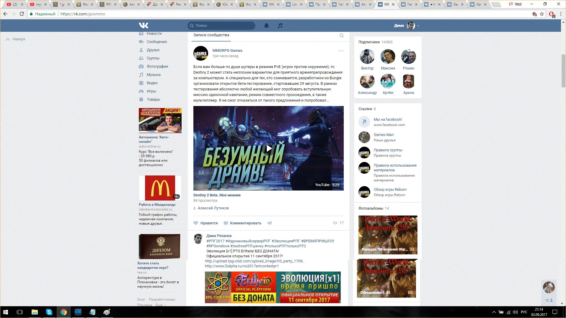Viewport: 566px width, 318px height.
Task: Open the l2alpha.ru ns2017 link
Action: (x=242, y=266)
